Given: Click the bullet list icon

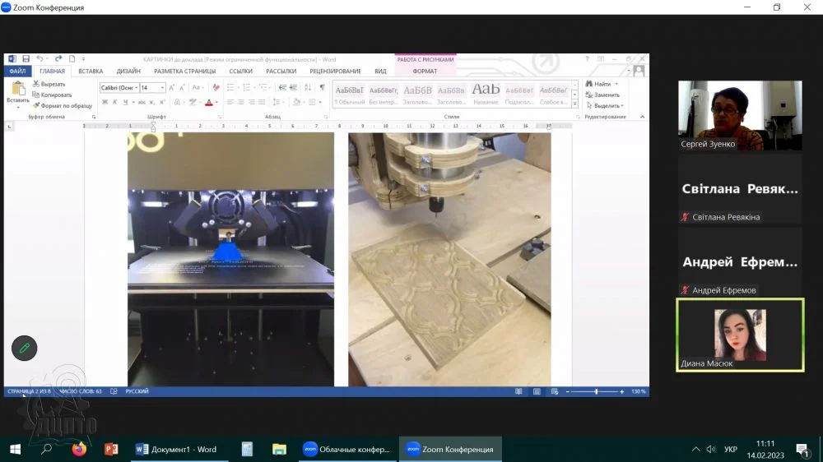Looking at the screenshot, I should [x=231, y=88].
